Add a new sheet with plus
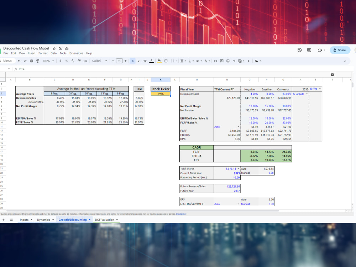The height and width of the screenshot is (267, 356). point(4,220)
